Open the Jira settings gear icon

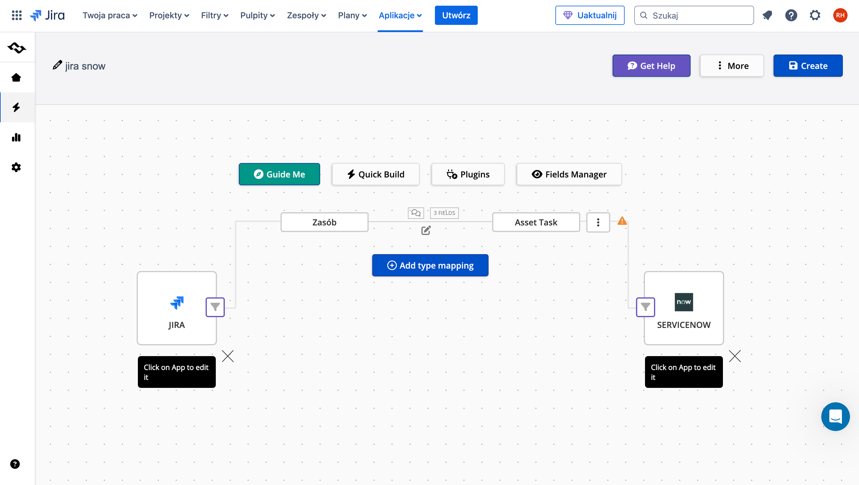pyautogui.click(x=815, y=15)
